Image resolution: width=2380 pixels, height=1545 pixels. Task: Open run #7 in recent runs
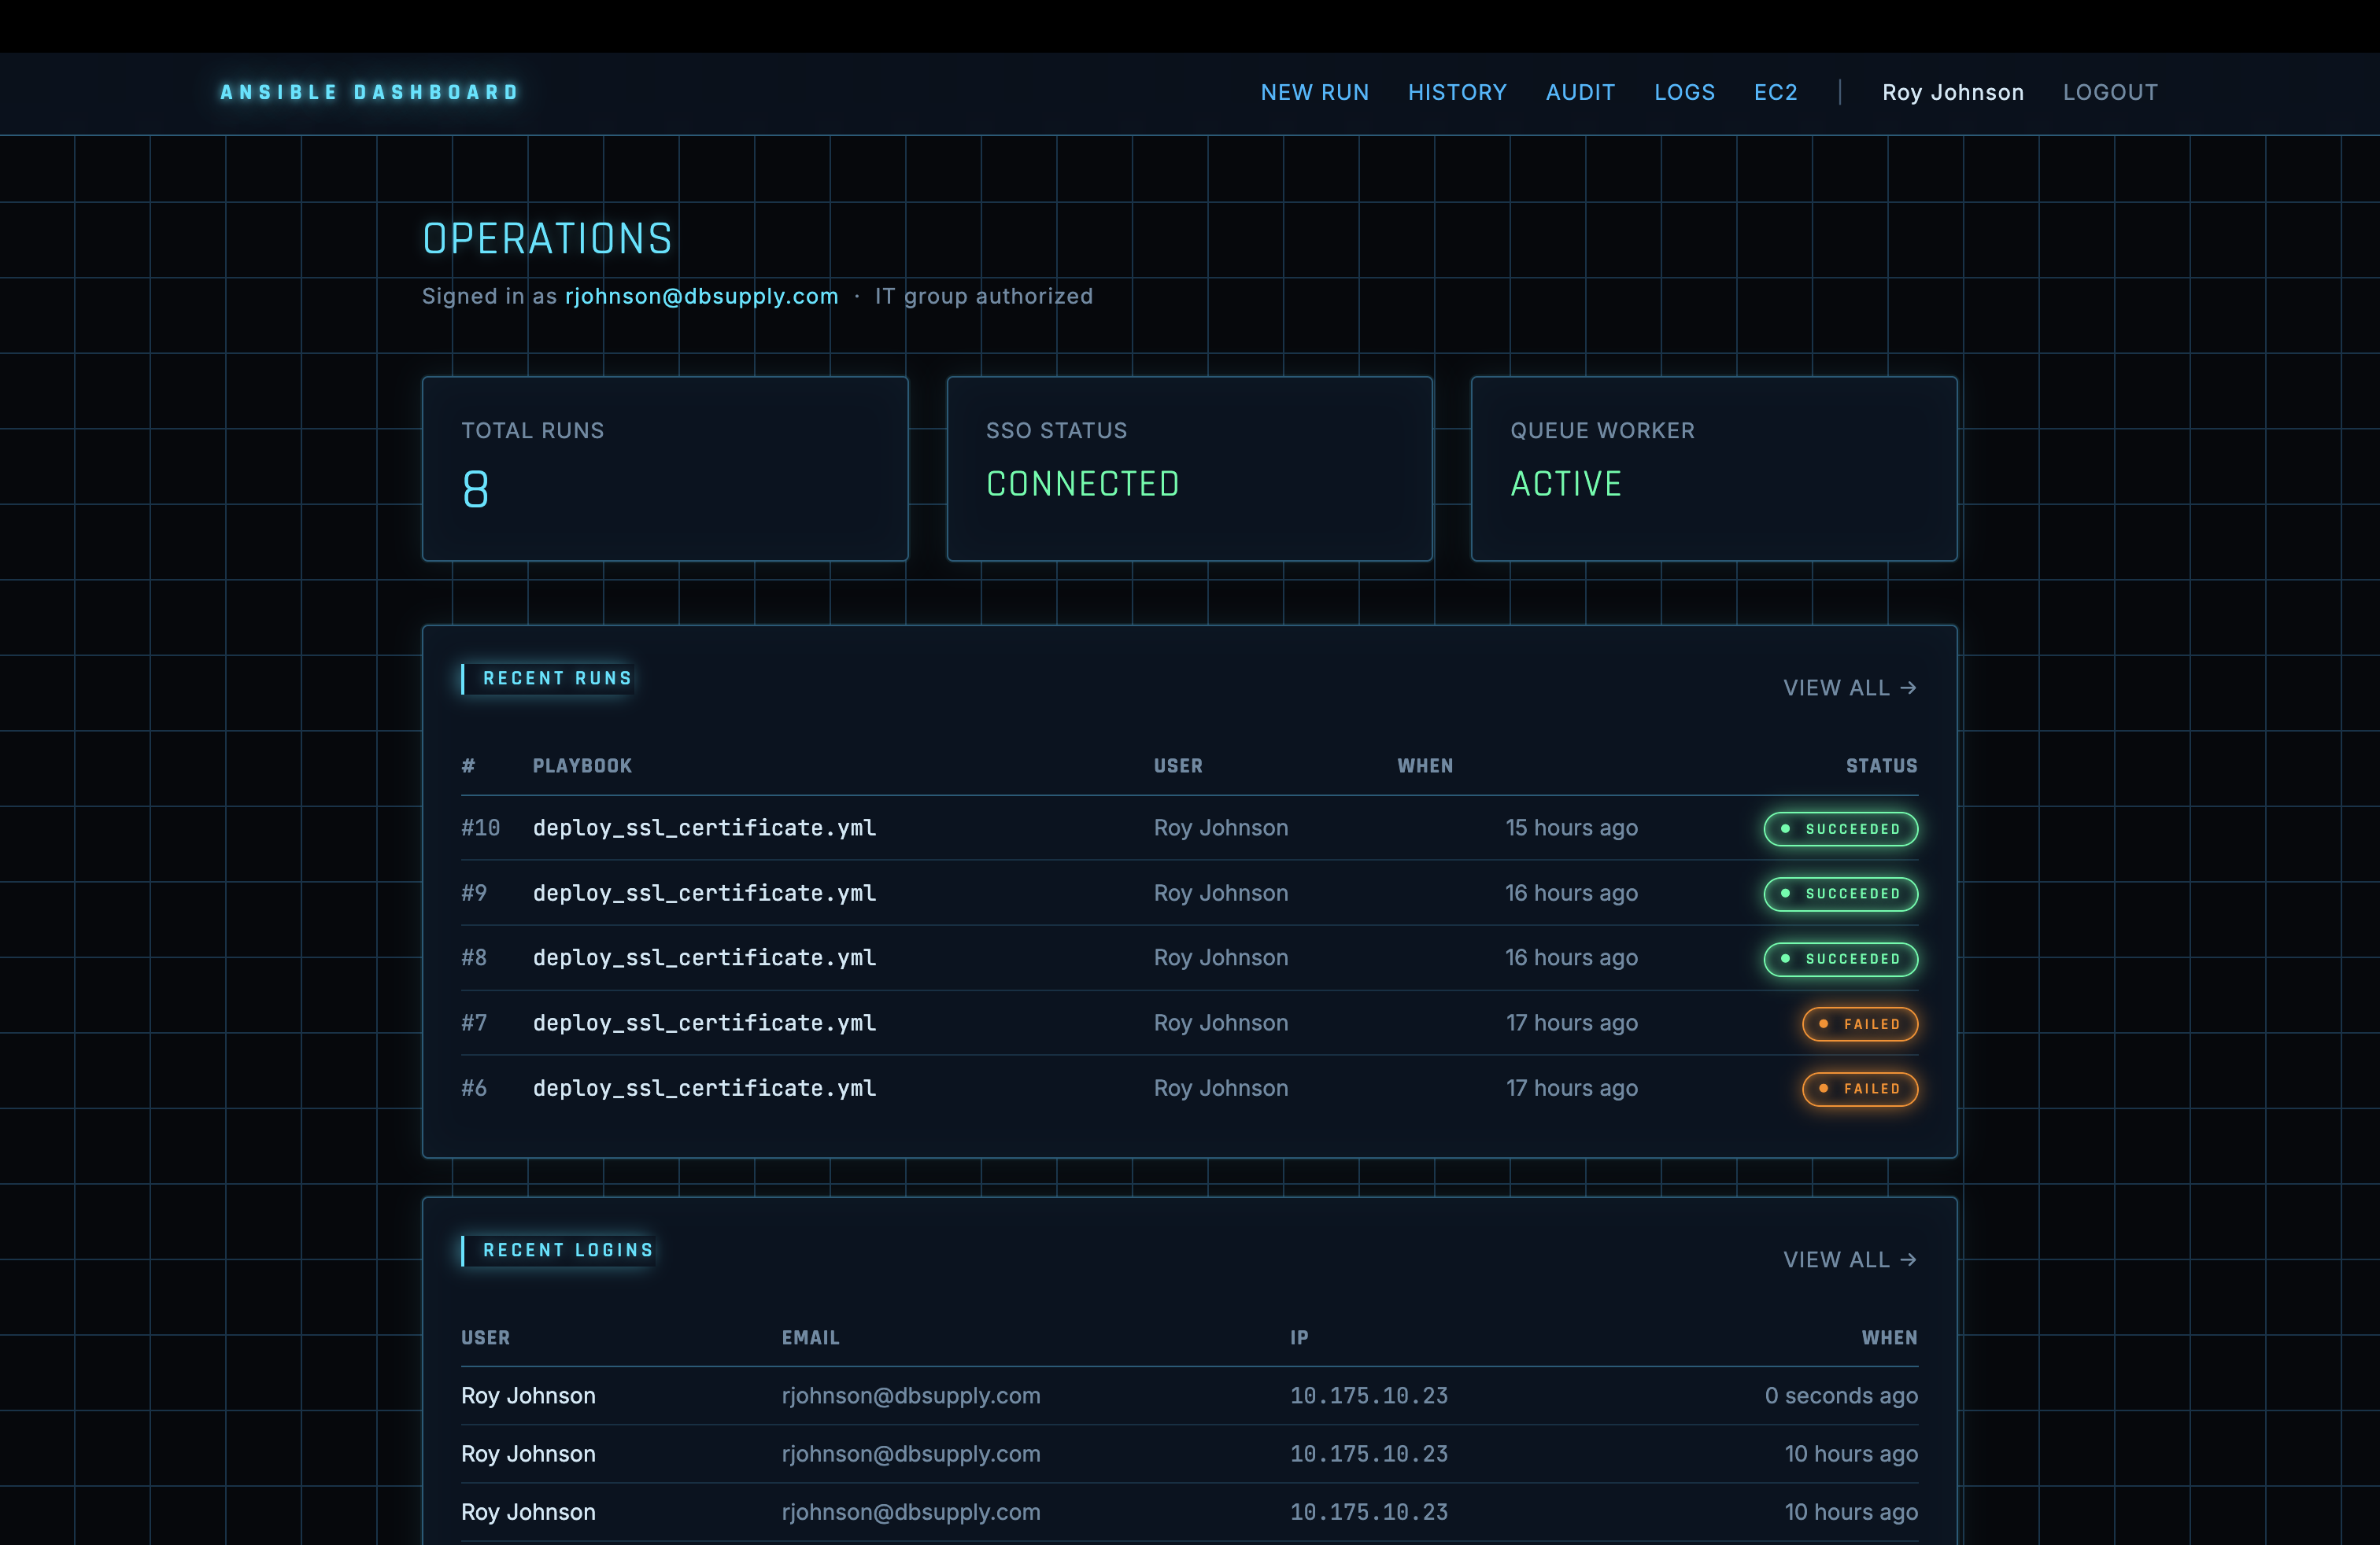1189,1023
